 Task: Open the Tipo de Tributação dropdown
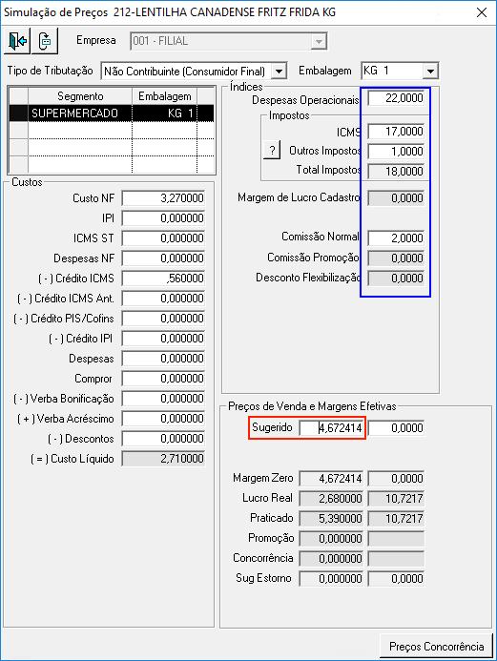pos(279,72)
